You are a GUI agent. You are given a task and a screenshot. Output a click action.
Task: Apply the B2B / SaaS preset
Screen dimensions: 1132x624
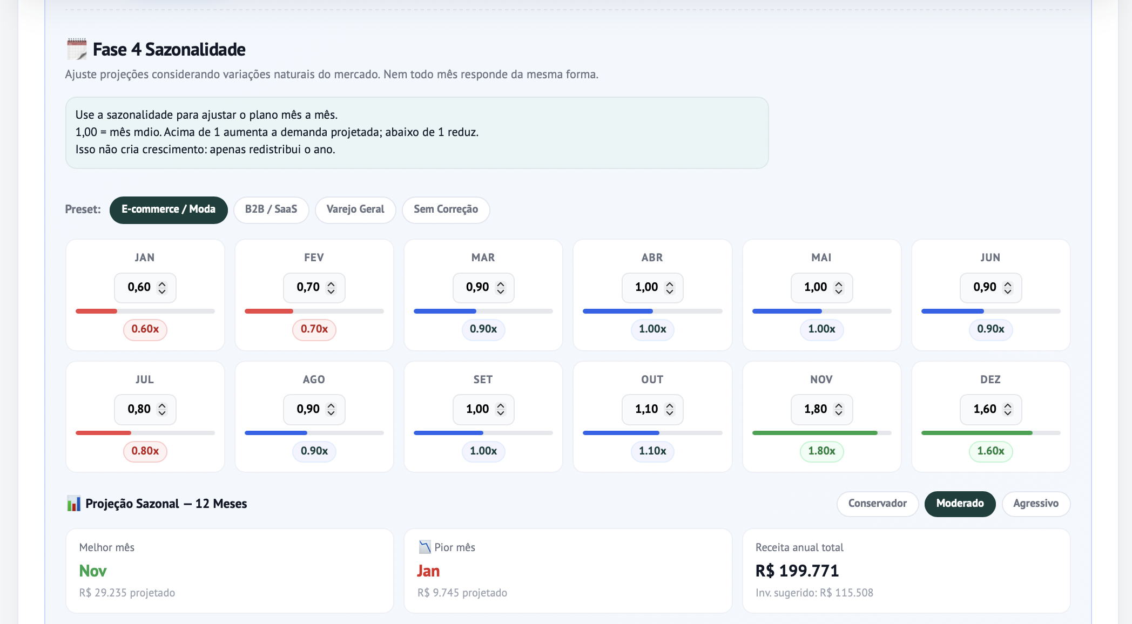(271, 209)
